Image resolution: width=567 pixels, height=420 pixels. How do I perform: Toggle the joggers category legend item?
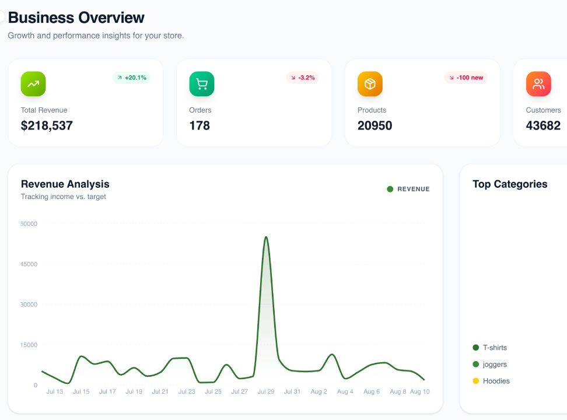[489, 364]
